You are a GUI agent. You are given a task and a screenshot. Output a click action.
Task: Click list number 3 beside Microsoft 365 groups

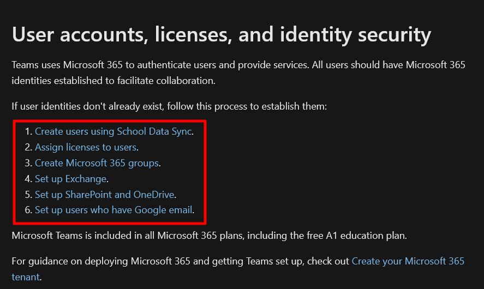[28, 163]
